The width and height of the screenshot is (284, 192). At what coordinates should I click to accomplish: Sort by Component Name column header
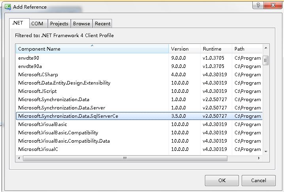point(92,49)
